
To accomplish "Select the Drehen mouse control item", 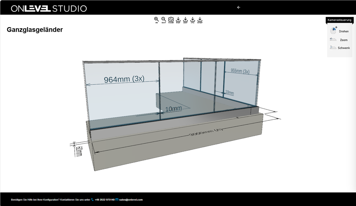I will tap(339, 31).
